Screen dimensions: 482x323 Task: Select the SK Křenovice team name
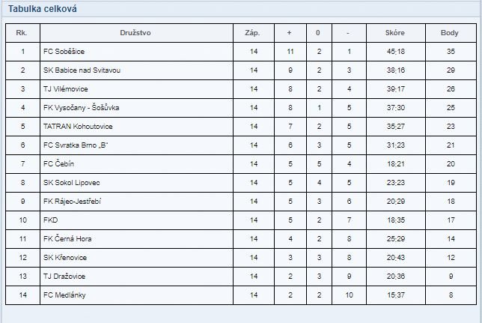click(65, 257)
